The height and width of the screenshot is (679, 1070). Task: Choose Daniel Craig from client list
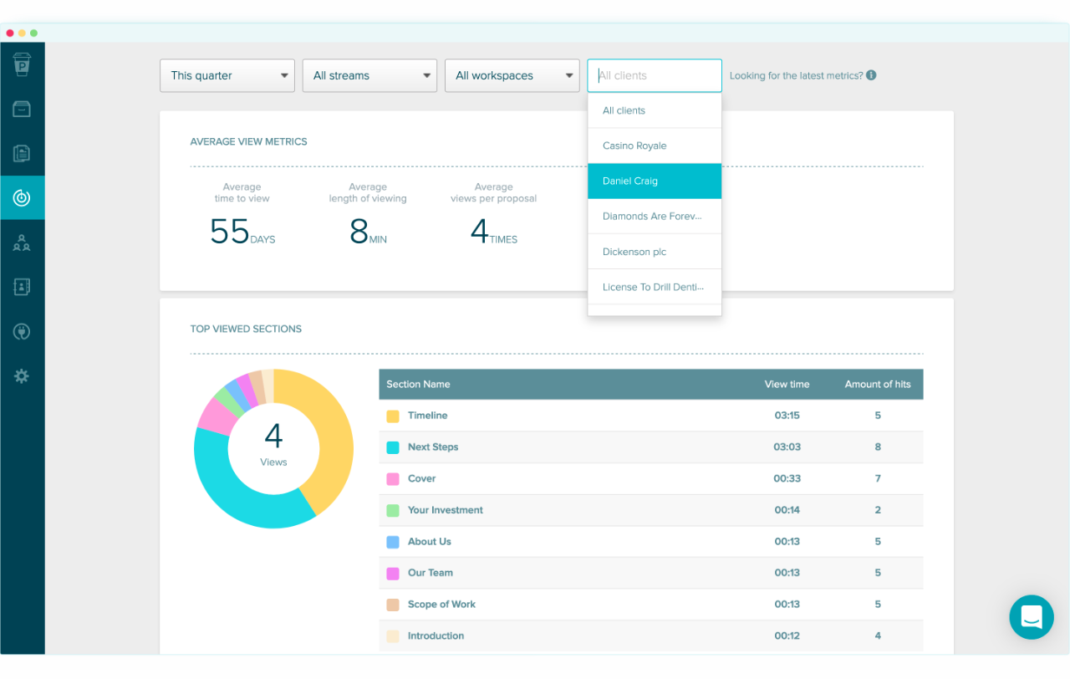click(x=654, y=181)
